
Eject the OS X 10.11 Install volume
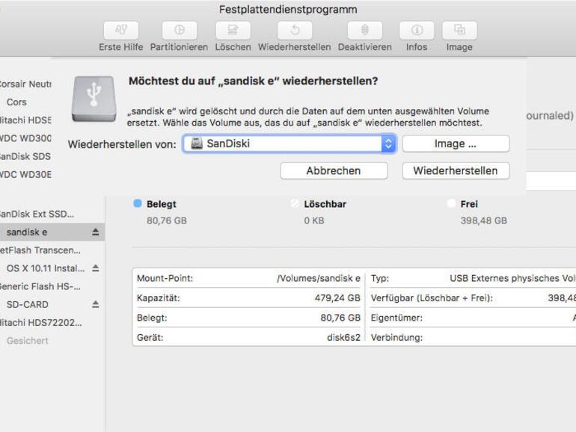click(96, 268)
